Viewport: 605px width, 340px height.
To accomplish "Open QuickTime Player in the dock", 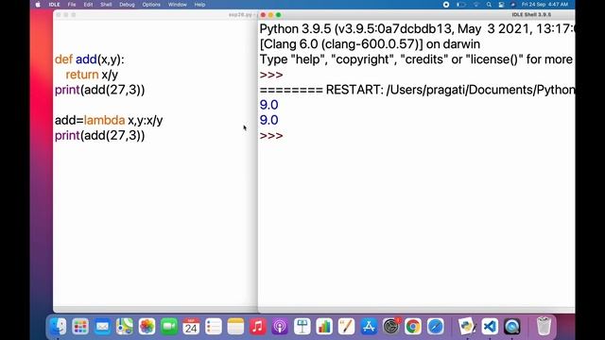I will tap(511, 327).
